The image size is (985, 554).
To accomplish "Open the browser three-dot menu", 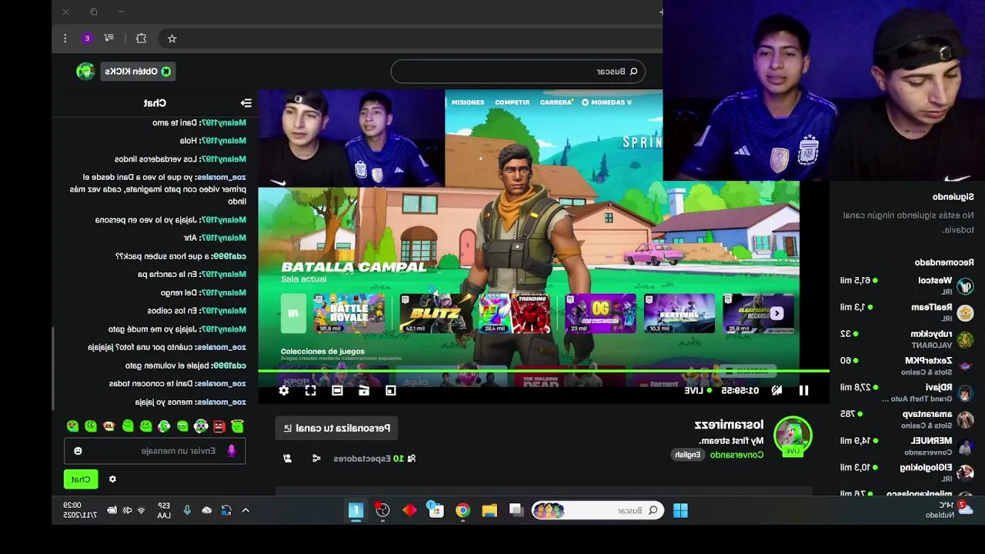I will click(x=65, y=38).
